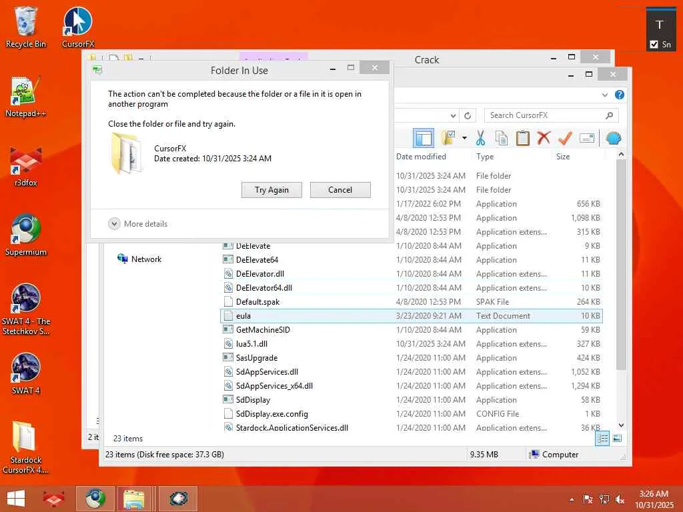The image size is (683, 512).
Task: Click the vertical scrollbar thumb
Action: (621, 265)
